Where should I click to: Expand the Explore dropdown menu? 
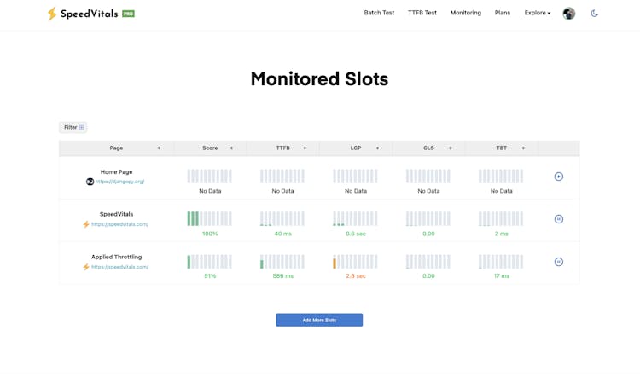[538, 13]
